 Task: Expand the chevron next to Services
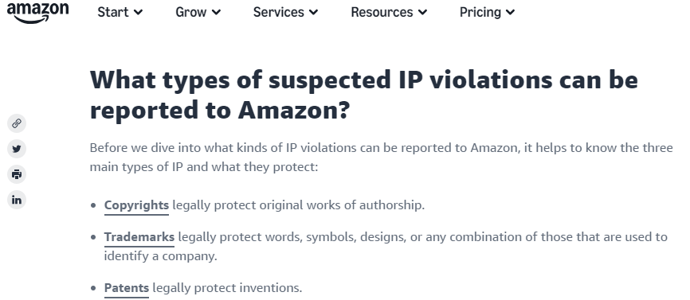coord(313,13)
